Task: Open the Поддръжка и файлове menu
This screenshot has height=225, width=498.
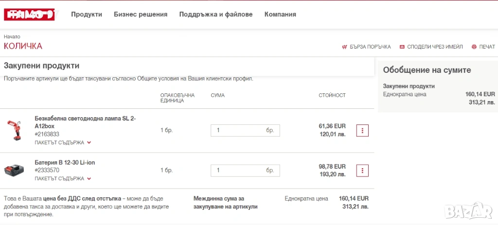Action: 216,15
